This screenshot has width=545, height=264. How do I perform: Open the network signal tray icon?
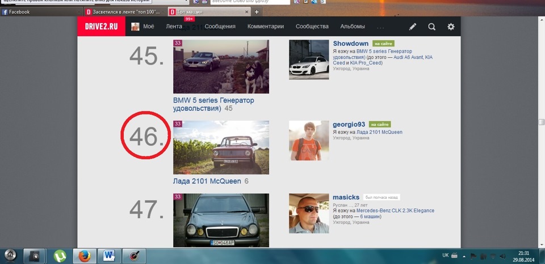click(x=493, y=257)
